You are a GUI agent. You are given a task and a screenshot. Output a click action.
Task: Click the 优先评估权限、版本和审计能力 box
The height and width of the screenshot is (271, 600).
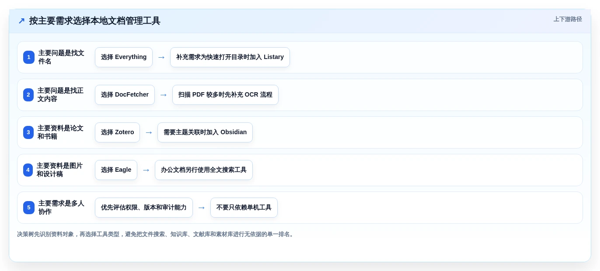pyautogui.click(x=144, y=208)
